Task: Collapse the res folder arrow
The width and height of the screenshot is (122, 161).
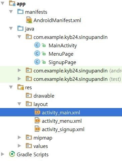Action: [x=11, y=87]
